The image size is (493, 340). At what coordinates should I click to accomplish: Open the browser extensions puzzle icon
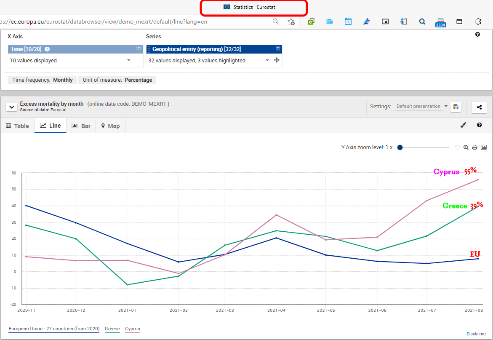click(477, 21)
